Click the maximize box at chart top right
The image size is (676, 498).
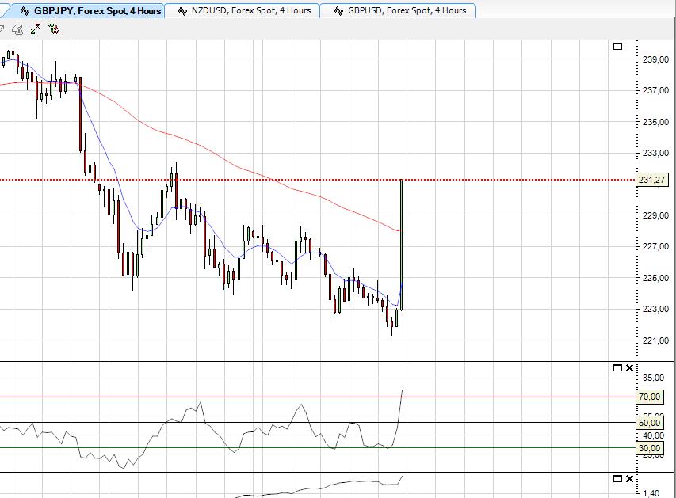point(619,48)
